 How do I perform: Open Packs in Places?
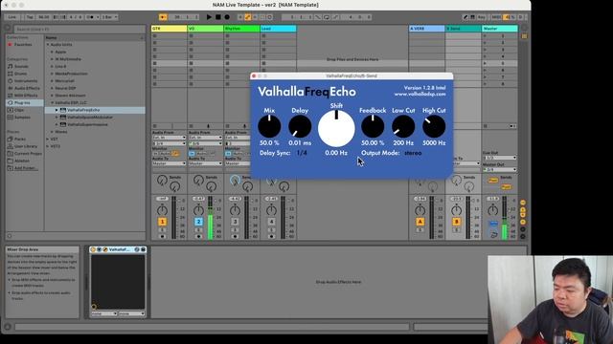[x=19, y=139]
